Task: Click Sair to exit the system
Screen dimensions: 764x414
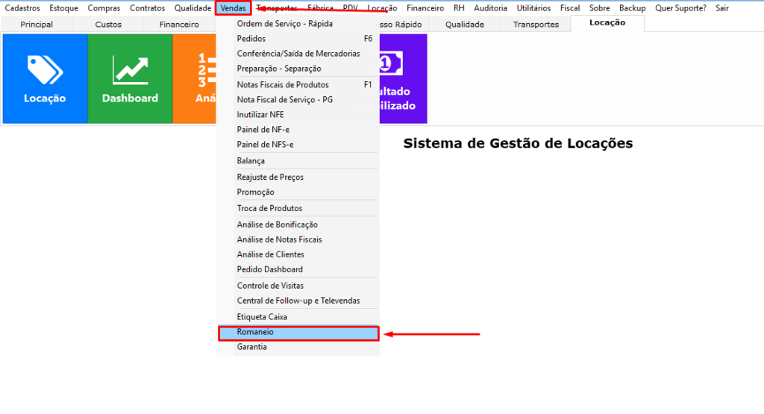Action: pos(722,8)
